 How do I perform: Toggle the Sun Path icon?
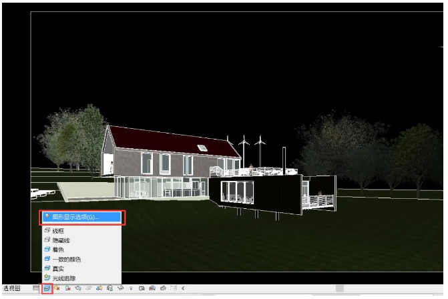57,288
